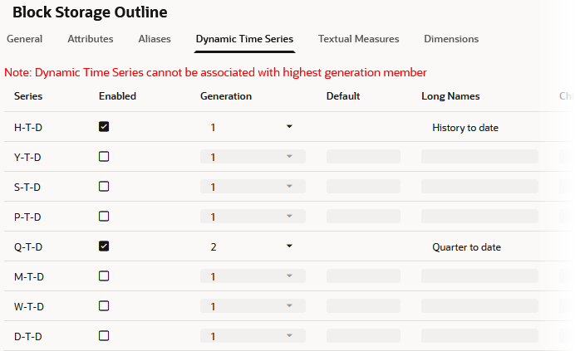Viewport: 575px width, 351px height.
Task: Select the Y-T-D series label
Action: pyautogui.click(x=27, y=157)
